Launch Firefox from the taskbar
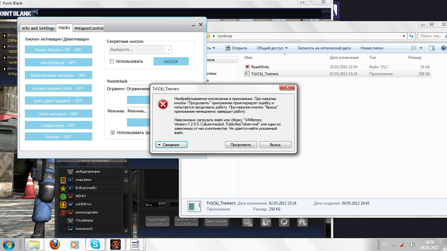The height and width of the screenshot is (251, 447). tap(55, 244)
